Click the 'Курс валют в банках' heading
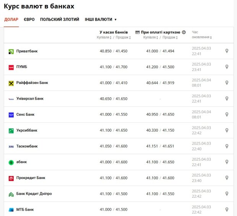This screenshot has height=216, width=237. (39, 6)
